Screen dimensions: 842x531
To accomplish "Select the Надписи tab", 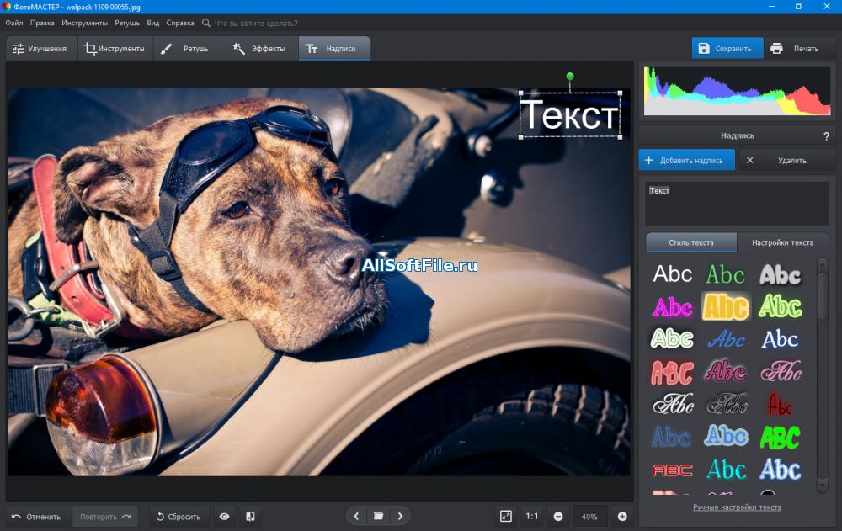I will [334, 48].
